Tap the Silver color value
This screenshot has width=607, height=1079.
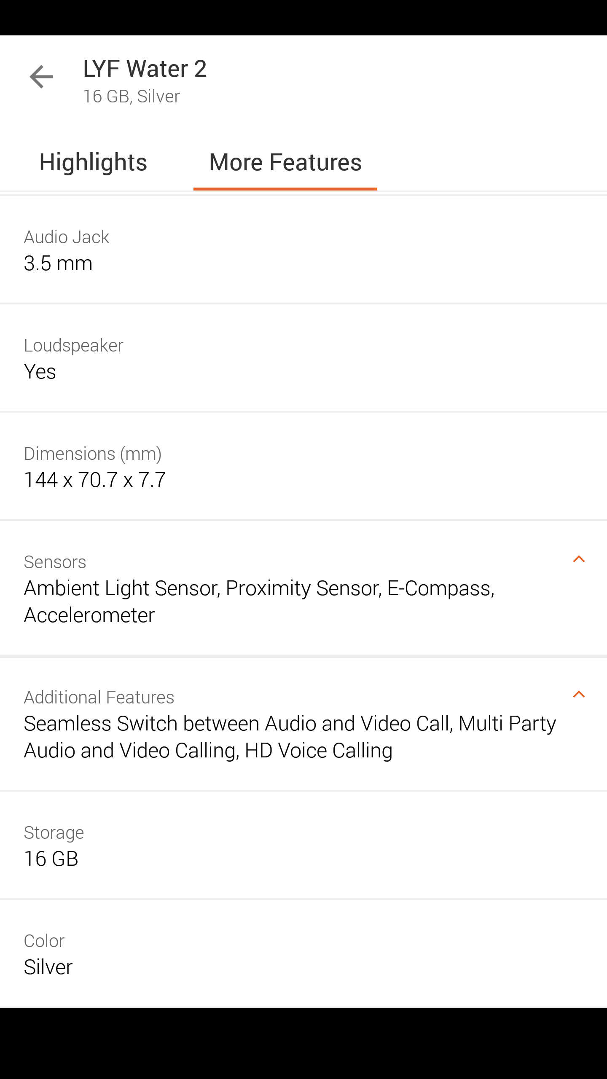click(x=48, y=967)
